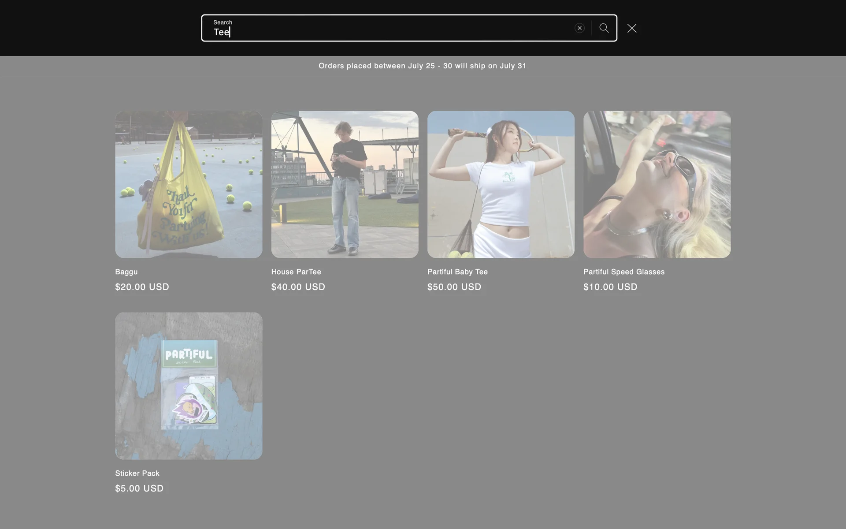The height and width of the screenshot is (529, 846).
Task: Click the Baggu product title
Action: 126,272
